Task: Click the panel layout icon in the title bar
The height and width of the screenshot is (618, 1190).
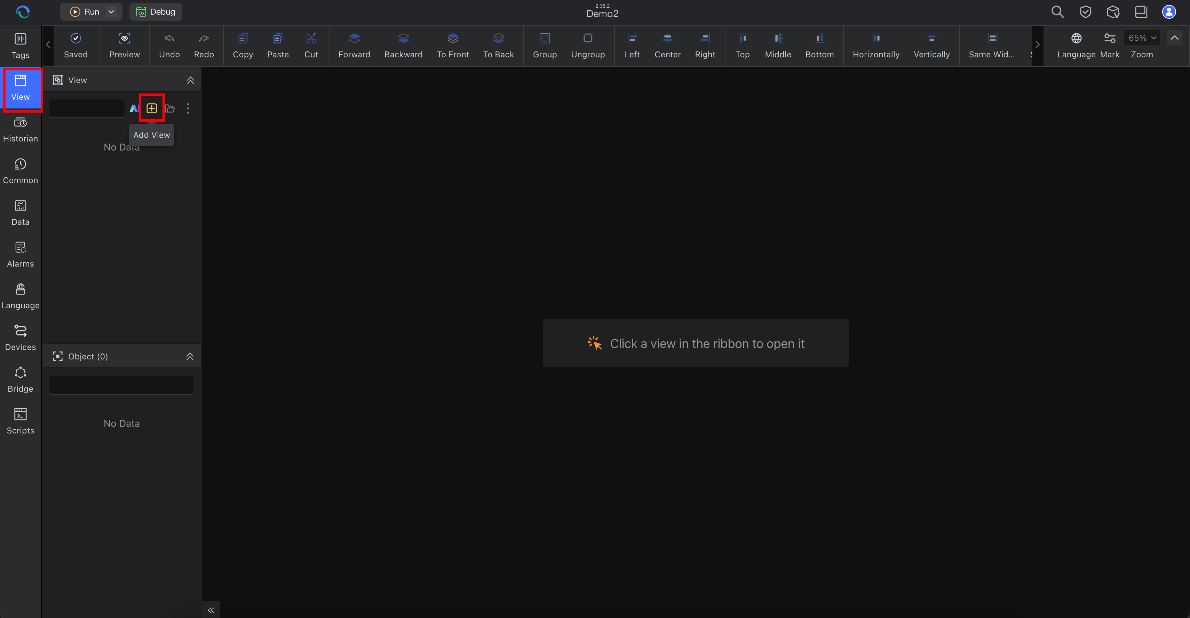Action: [x=1141, y=11]
